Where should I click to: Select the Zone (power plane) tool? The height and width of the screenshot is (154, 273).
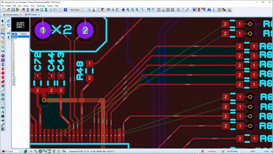click(3, 42)
